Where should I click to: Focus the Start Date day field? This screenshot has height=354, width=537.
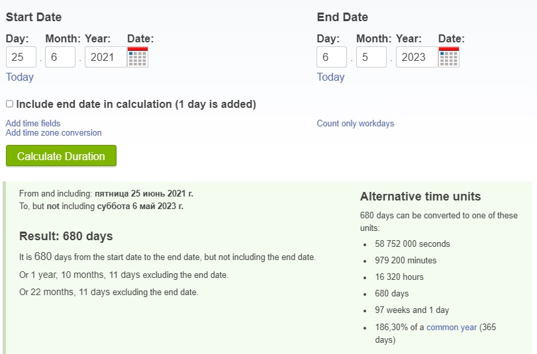21,57
